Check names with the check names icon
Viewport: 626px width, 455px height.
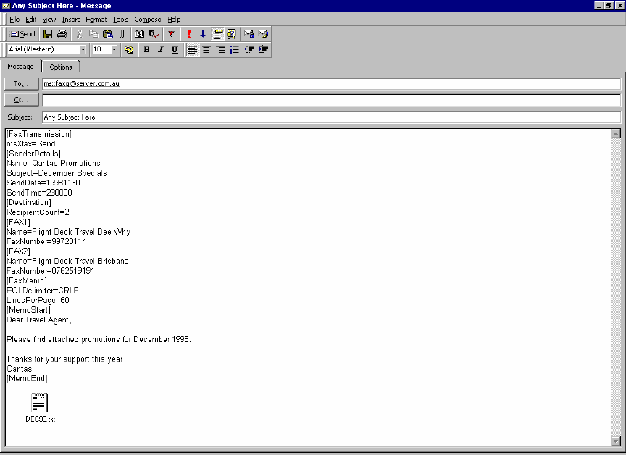click(x=154, y=34)
